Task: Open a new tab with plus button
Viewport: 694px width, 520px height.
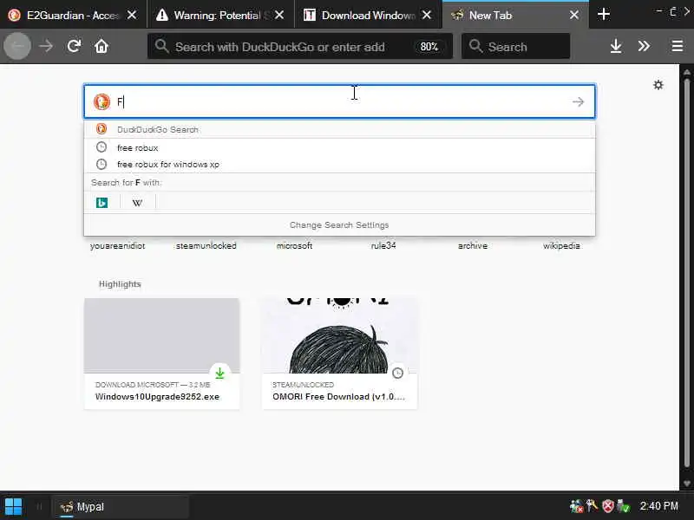Action: click(x=603, y=15)
